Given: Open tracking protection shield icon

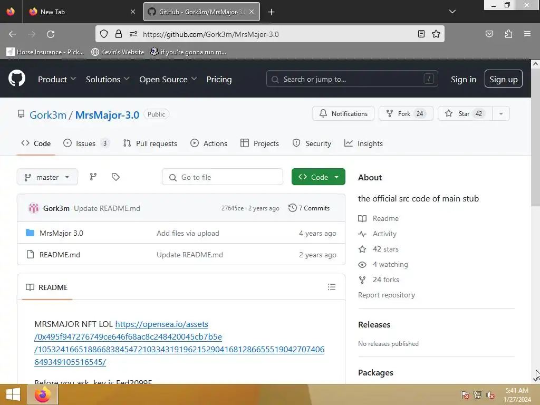Looking at the screenshot, I should point(104,34).
